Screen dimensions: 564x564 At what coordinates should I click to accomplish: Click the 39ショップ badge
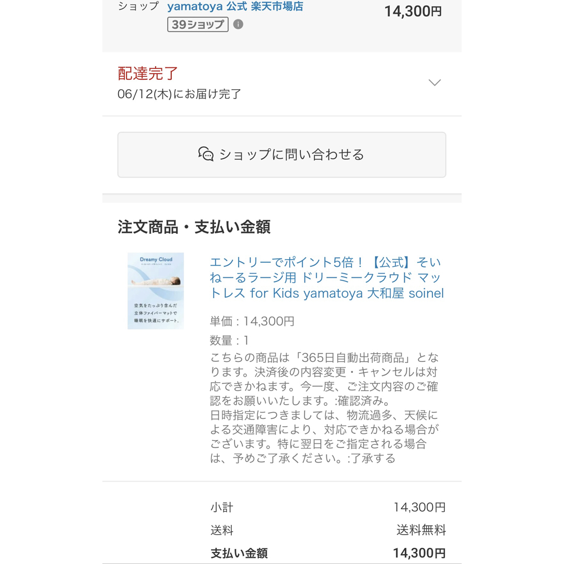pyautogui.click(x=198, y=25)
